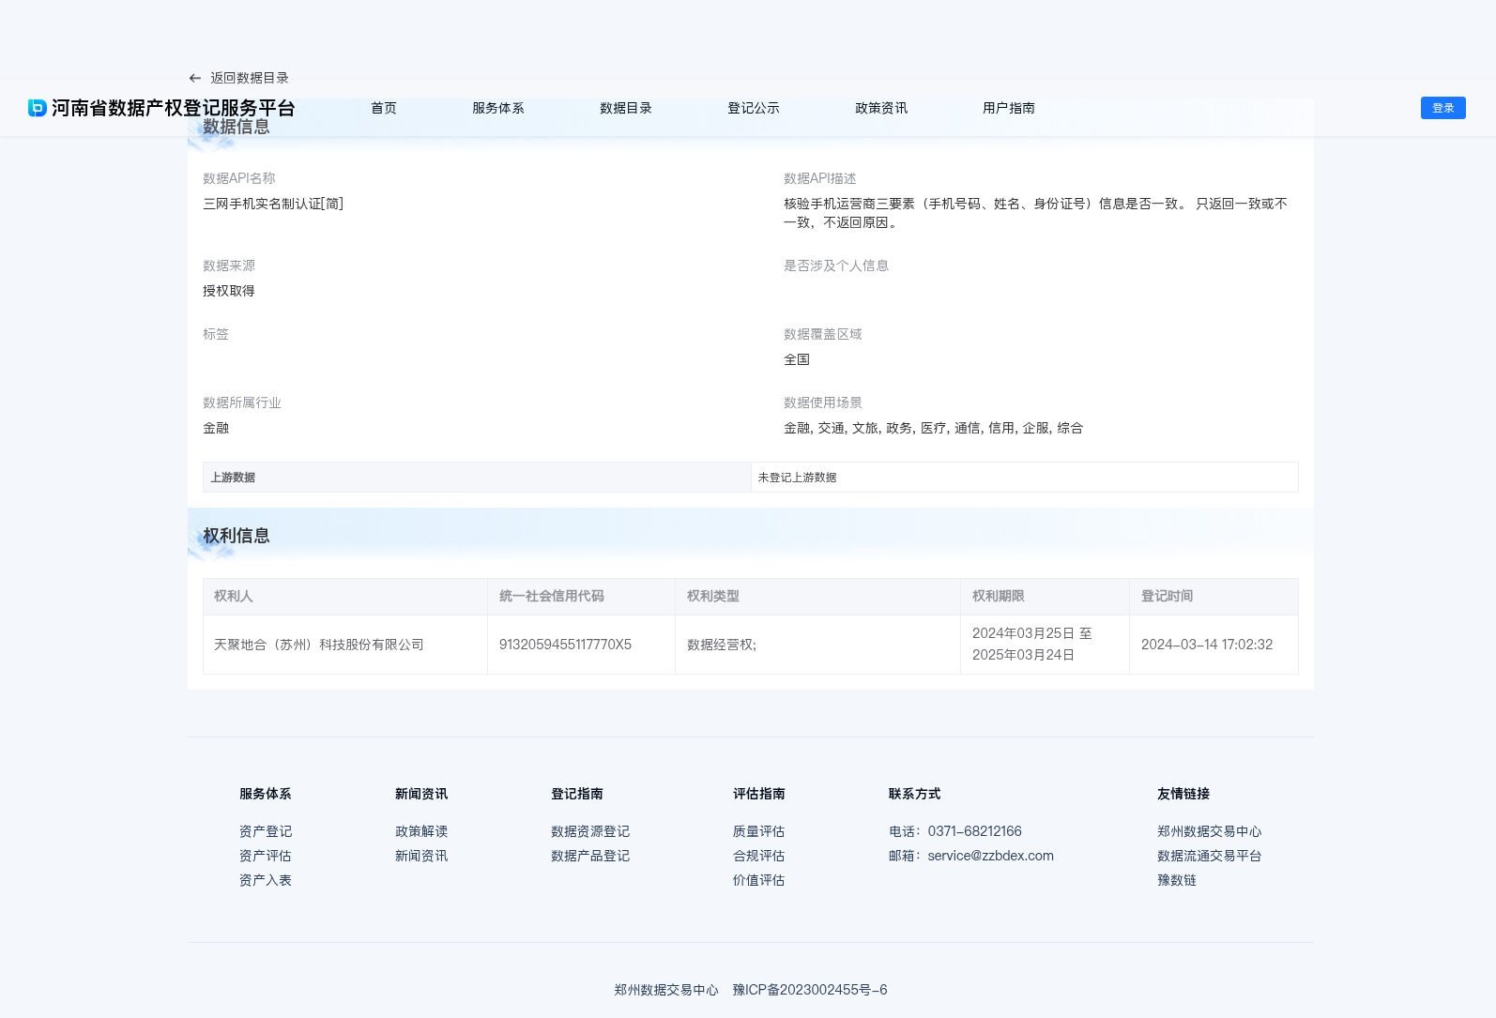Click the 评估指南 footer heading
The width and height of the screenshot is (1496, 1018).
tap(759, 794)
